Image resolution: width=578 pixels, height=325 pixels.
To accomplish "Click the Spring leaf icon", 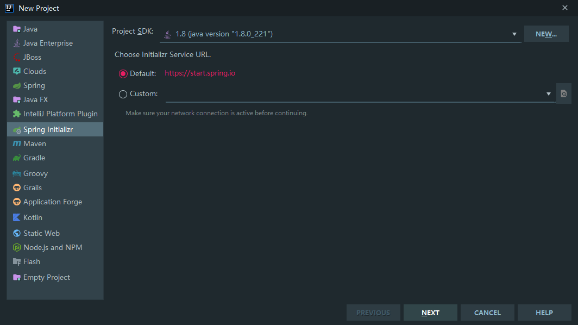I will 17,85.
